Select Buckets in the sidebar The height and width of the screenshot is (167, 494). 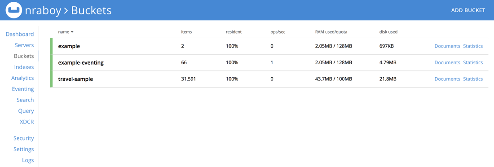tap(24, 56)
